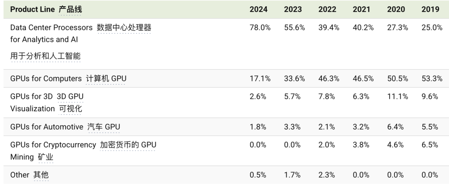Click the 可视化 translated word

coord(70,109)
